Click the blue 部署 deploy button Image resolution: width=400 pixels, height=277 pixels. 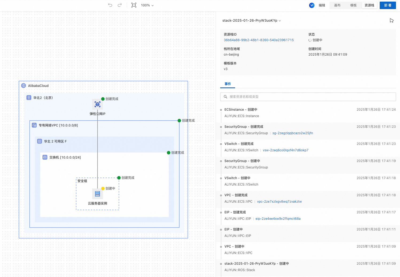tap(387, 5)
